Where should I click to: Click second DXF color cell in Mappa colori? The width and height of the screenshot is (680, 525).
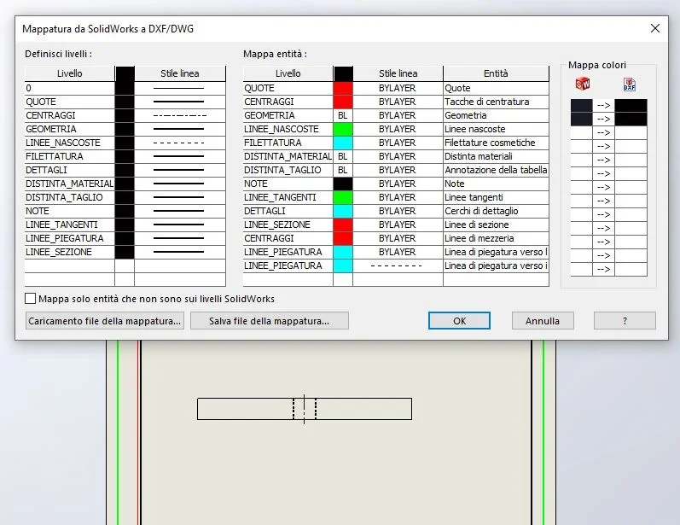(x=631, y=119)
